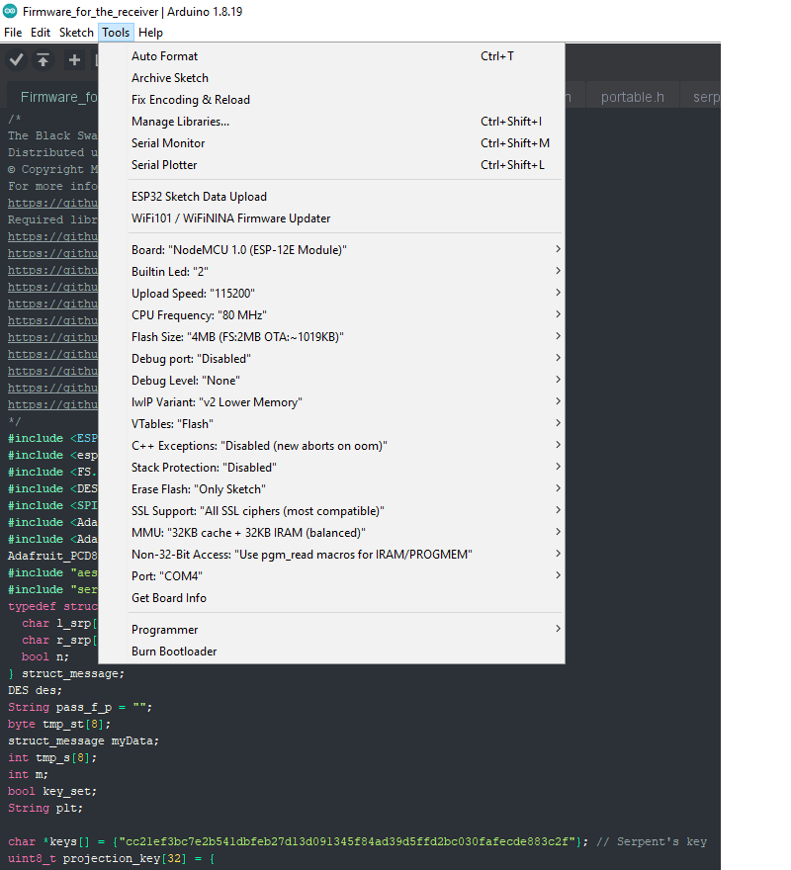The height and width of the screenshot is (870, 791).
Task: Click the Verify checkmark toolbar icon
Action: pos(16,60)
